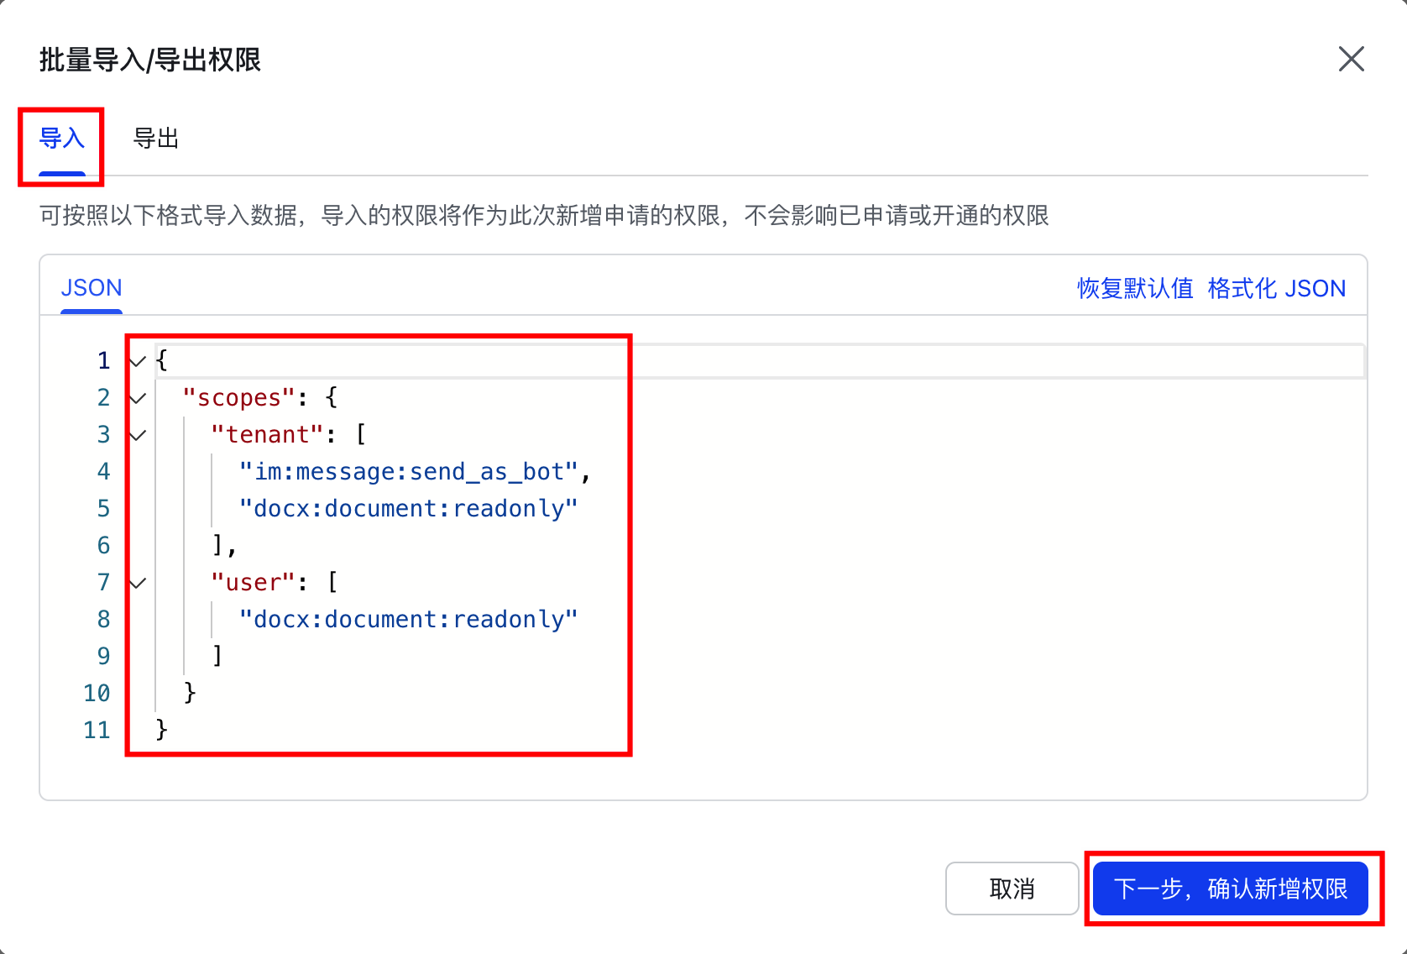Image resolution: width=1407 pixels, height=954 pixels.
Task: Collapse the "scopes" block on line 2
Action: tap(138, 398)
